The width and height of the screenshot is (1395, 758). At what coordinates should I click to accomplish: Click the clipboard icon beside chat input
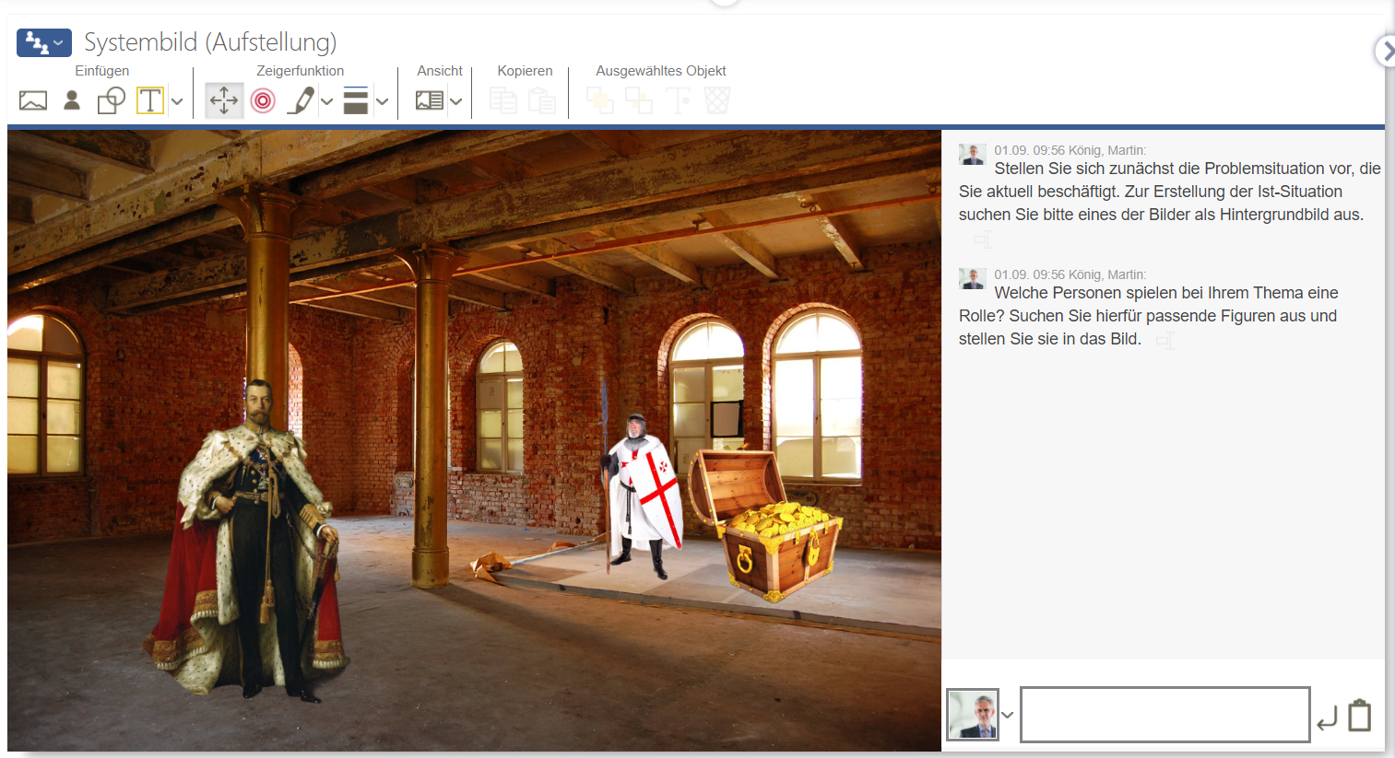click(1360, 716)
